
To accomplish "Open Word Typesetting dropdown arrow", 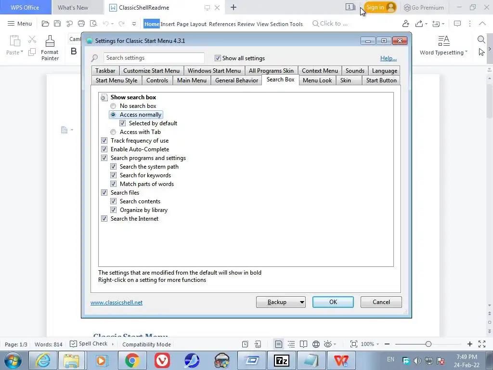I will (466, 52).
